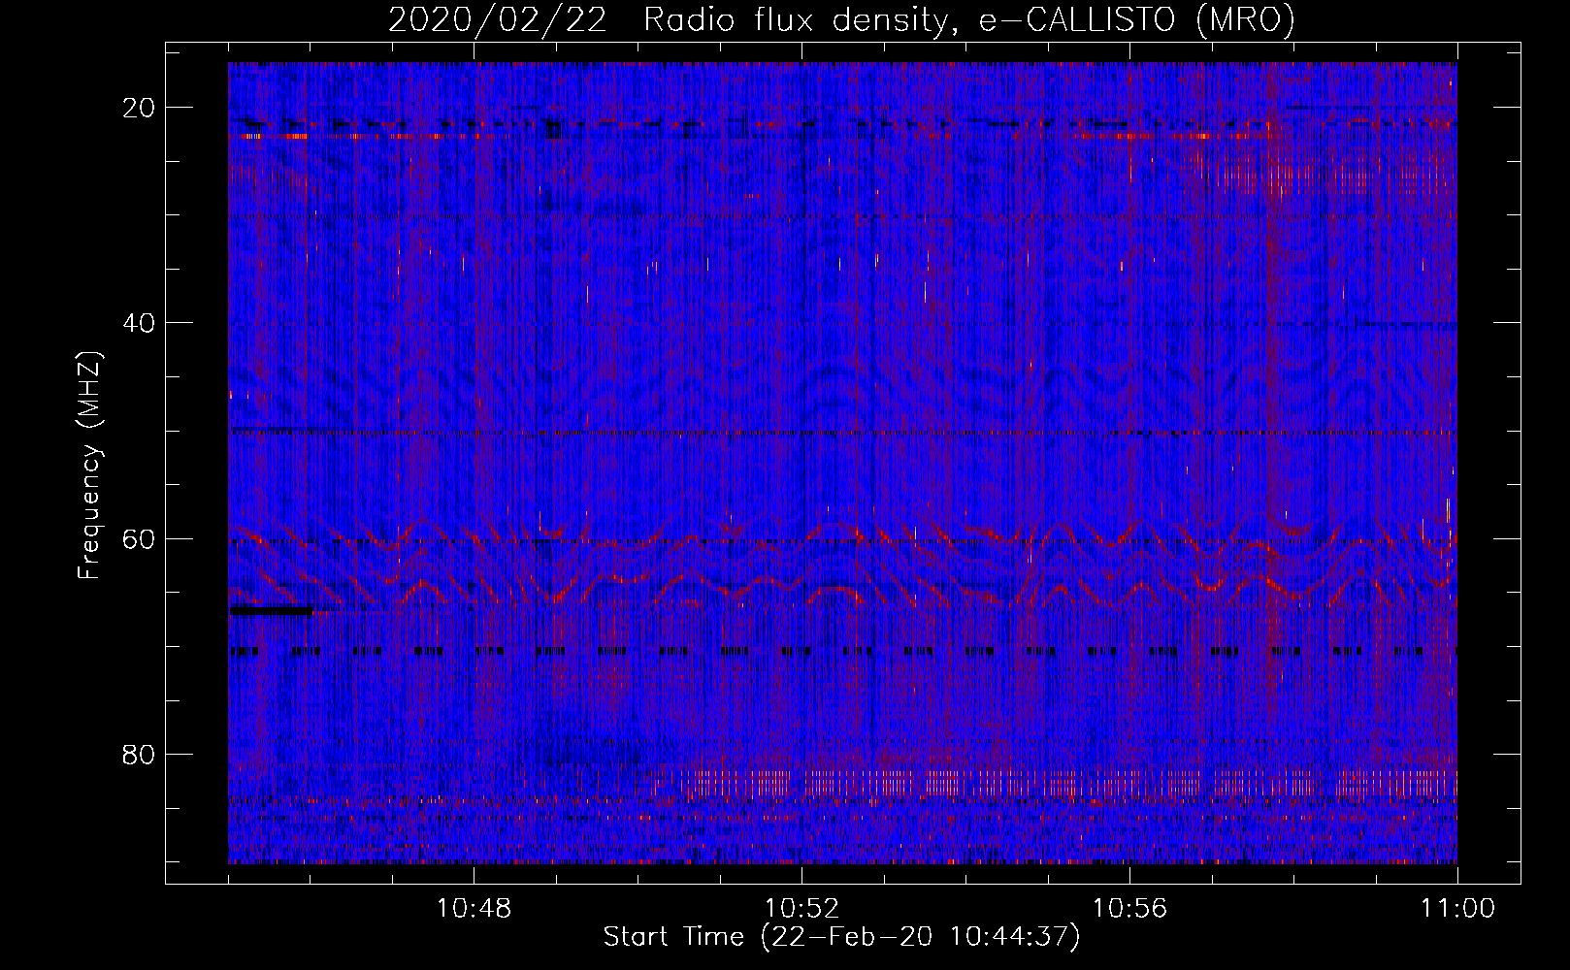Click the 10:52 time tick label
Image resolution: width=1570 pixels, height=970 pixels.
pos(801,909)
